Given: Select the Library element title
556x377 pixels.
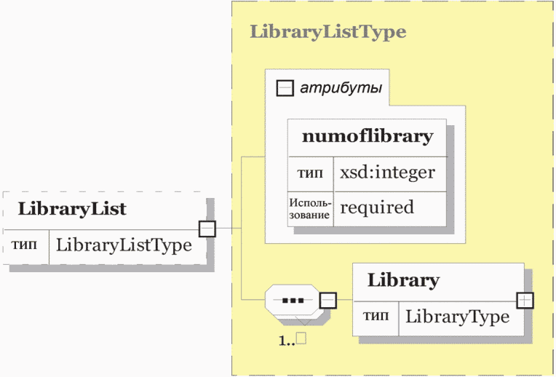Looking at the screenshot, I should coord(403,280).
